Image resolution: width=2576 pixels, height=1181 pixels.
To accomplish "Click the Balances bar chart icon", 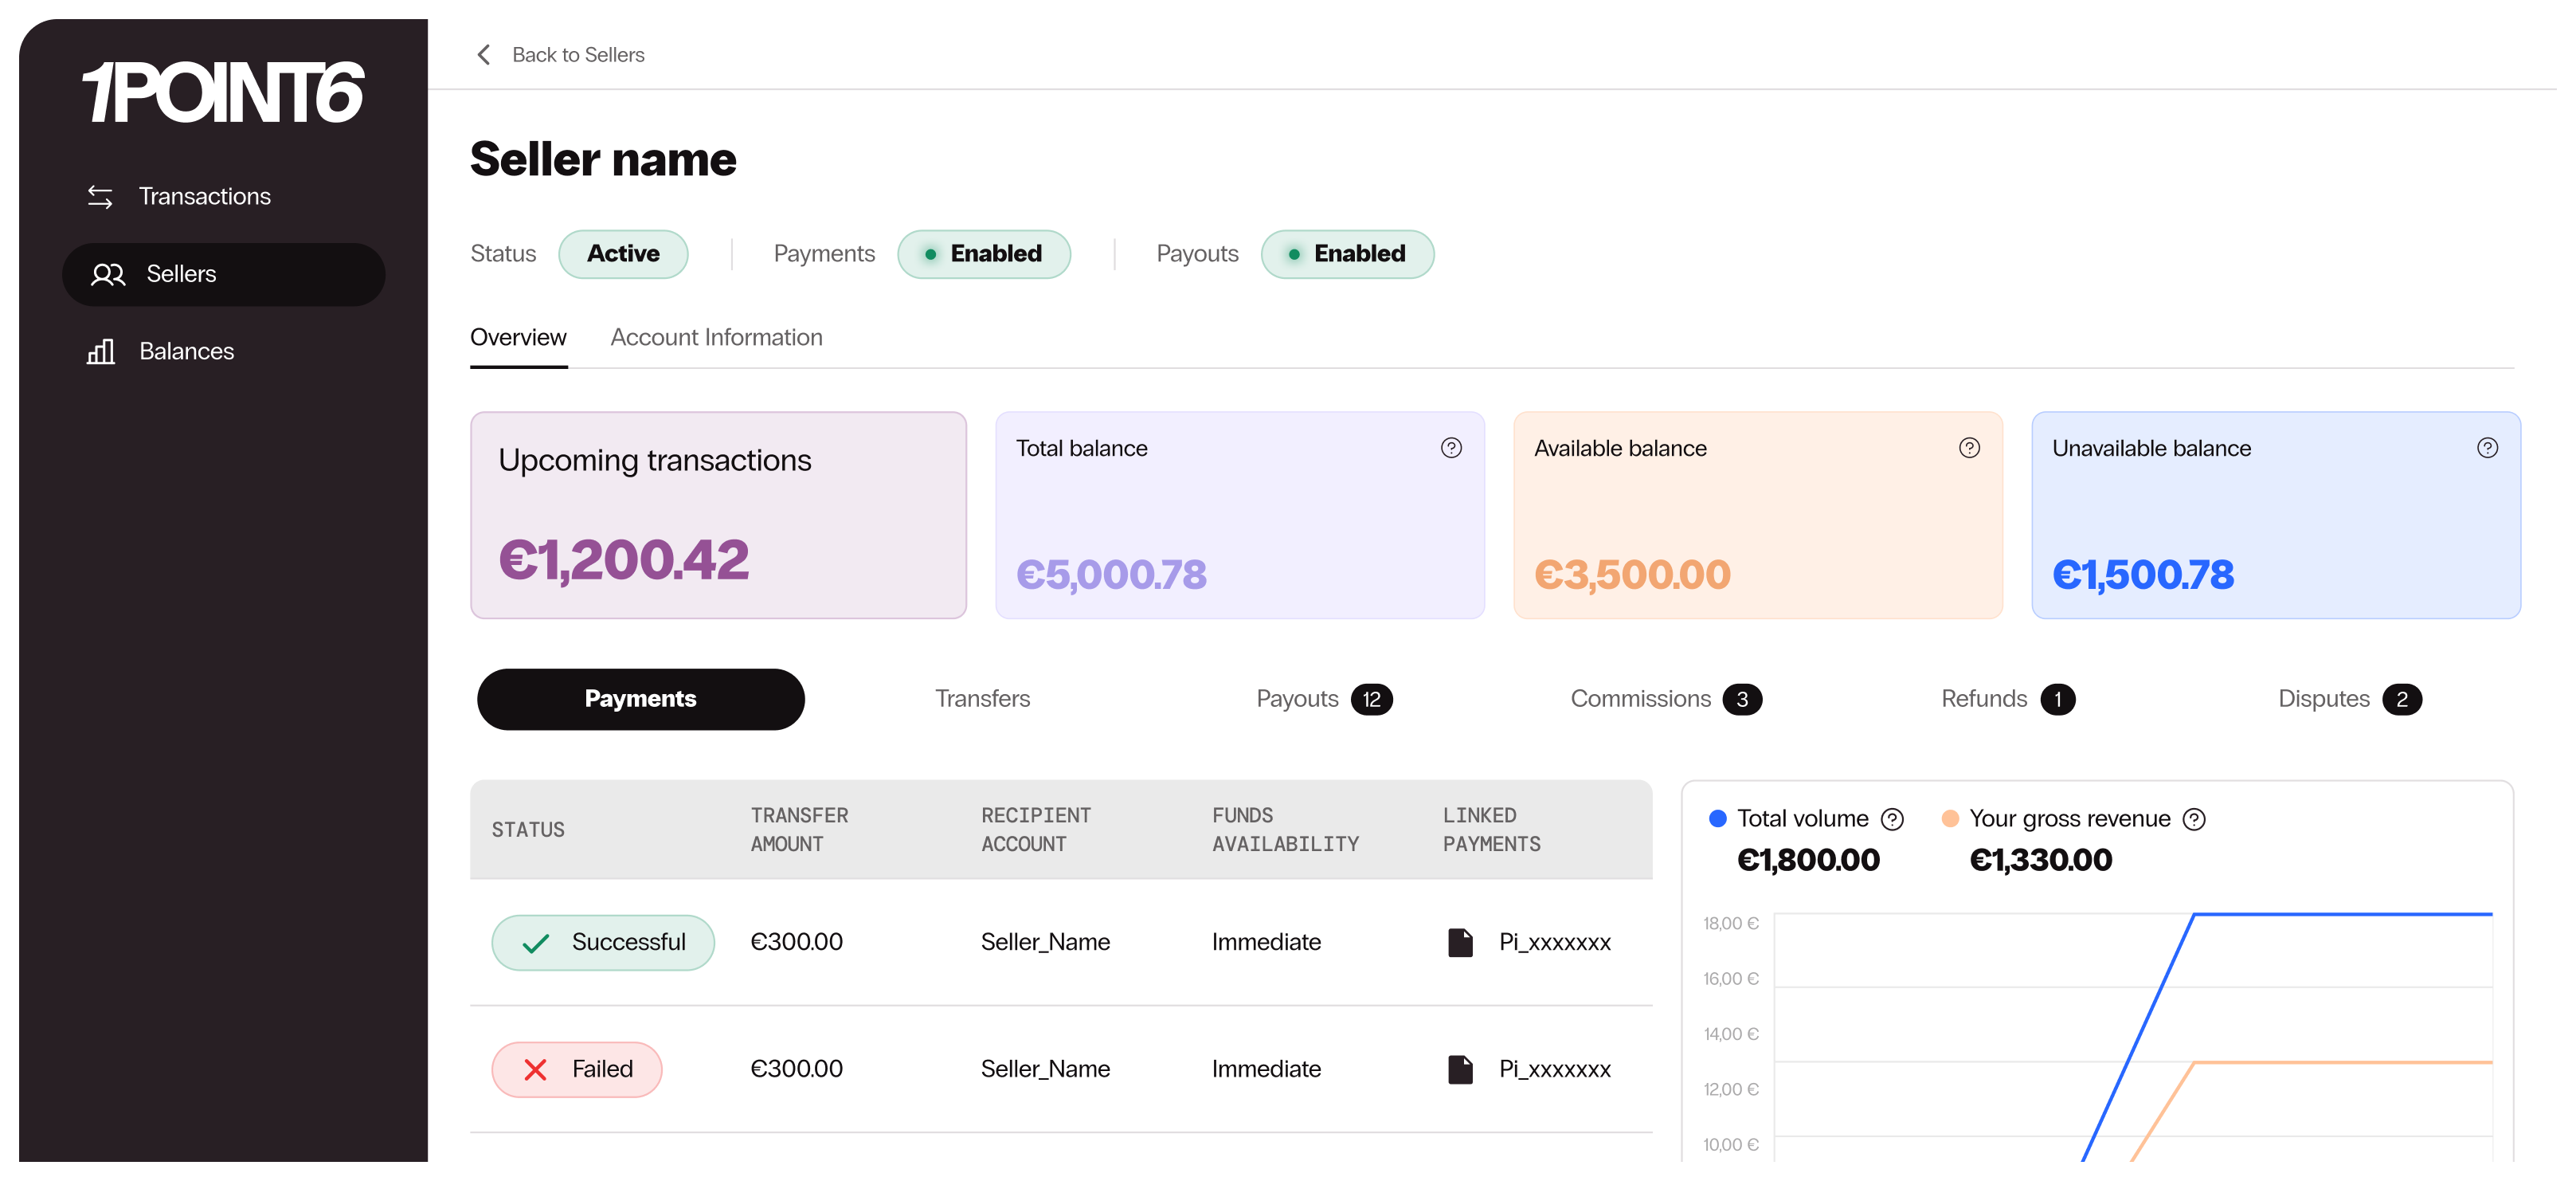I will [101, 351].
